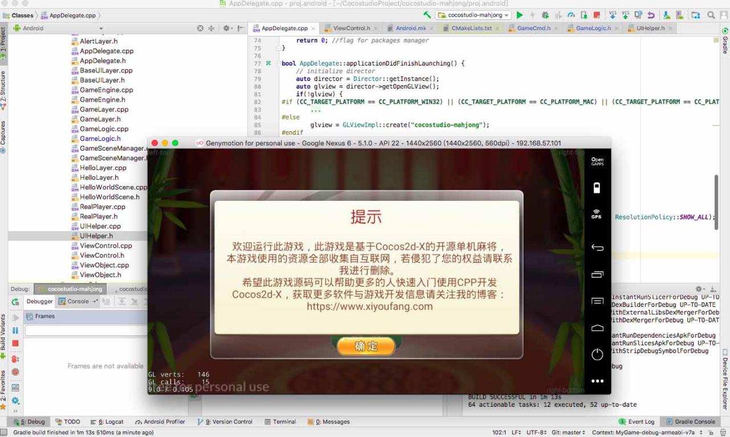Click the Pause Program icon in Debug panel

(15, 330)
